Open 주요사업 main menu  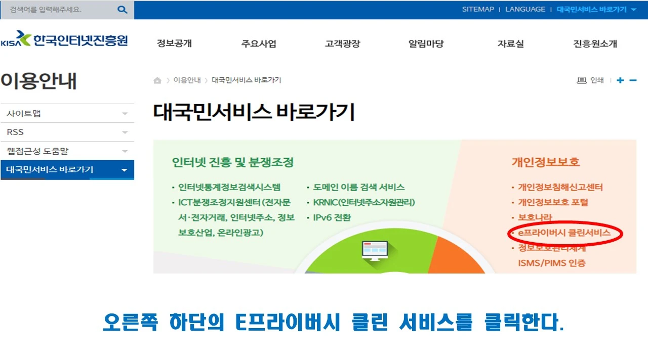(x=259, y=43)
